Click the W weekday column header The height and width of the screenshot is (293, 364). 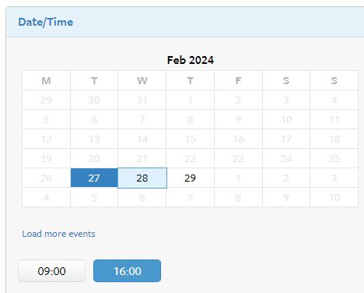point(142,80)
